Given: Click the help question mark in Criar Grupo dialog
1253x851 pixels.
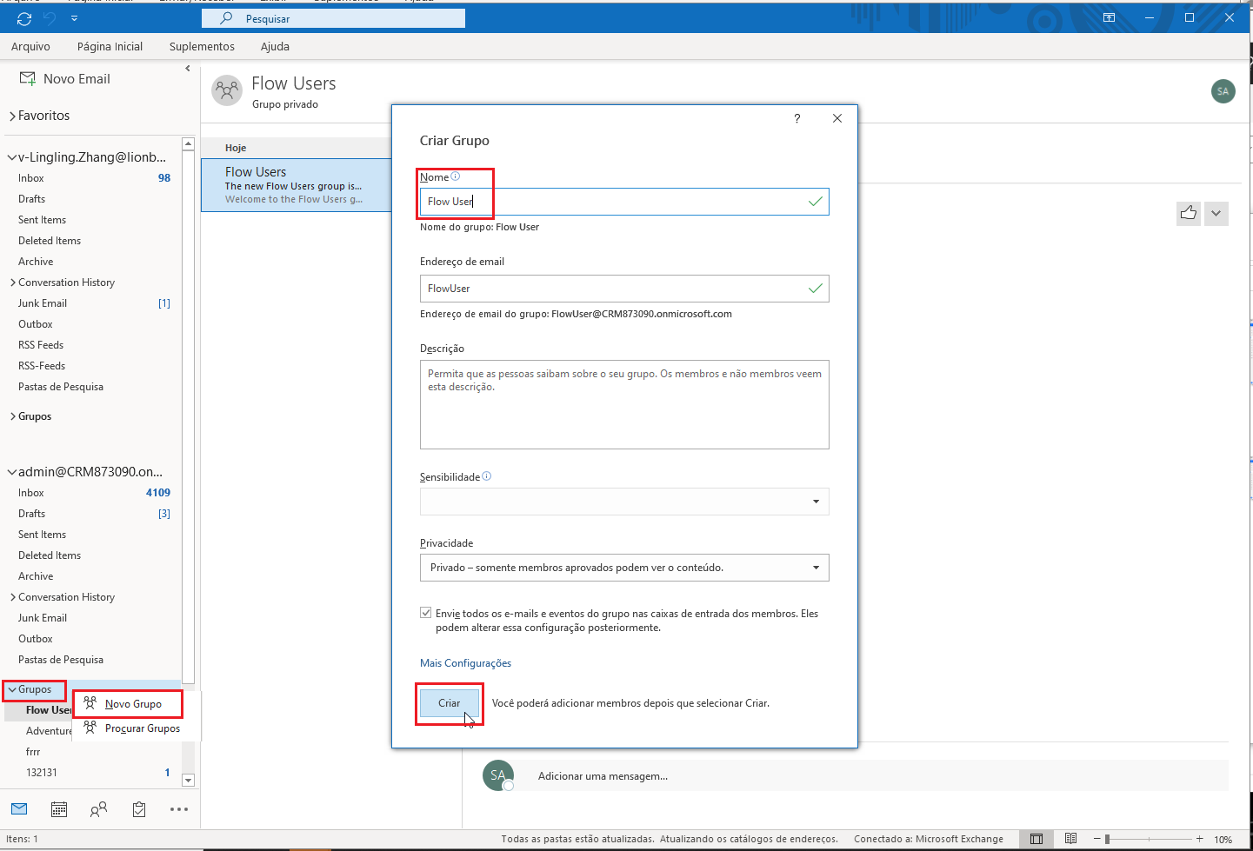Looking at the screenshot, I should (796, 118).
